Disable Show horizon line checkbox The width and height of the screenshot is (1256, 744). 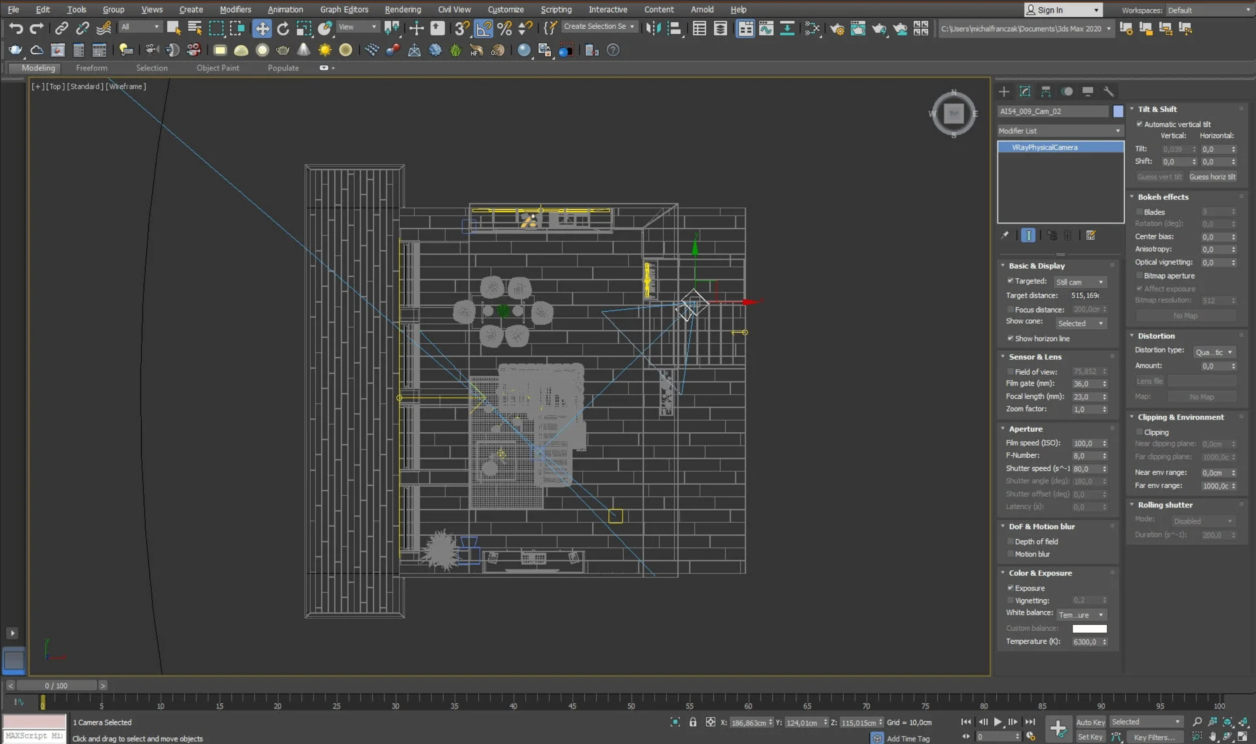tap(1010, 338)
